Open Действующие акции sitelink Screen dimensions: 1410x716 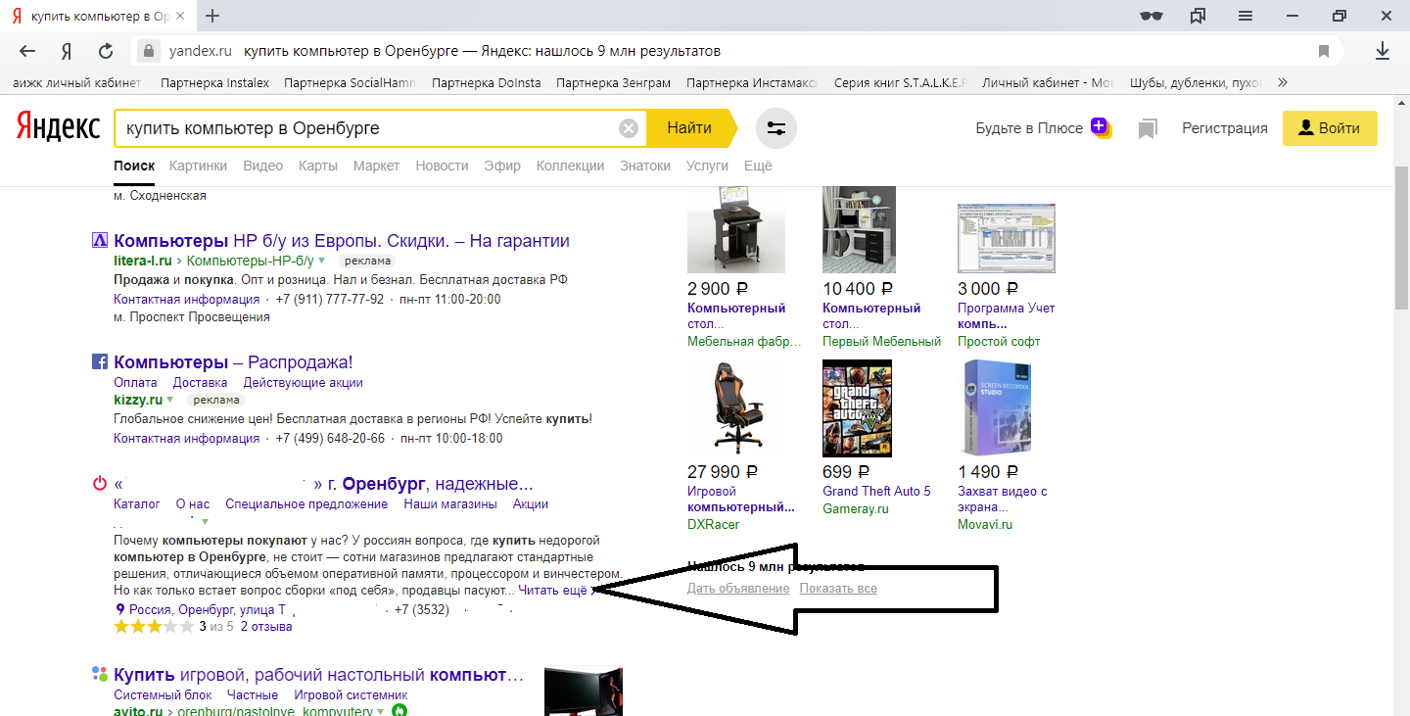pyautogui.click(x=304, y=383)
